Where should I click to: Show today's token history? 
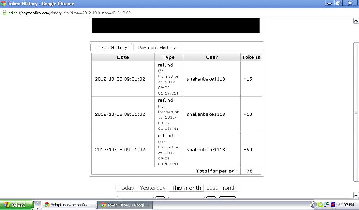coord(126,188)
